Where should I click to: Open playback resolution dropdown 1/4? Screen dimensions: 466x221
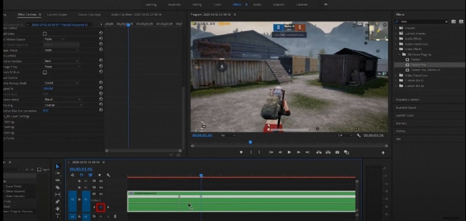(x=345, y=136)
